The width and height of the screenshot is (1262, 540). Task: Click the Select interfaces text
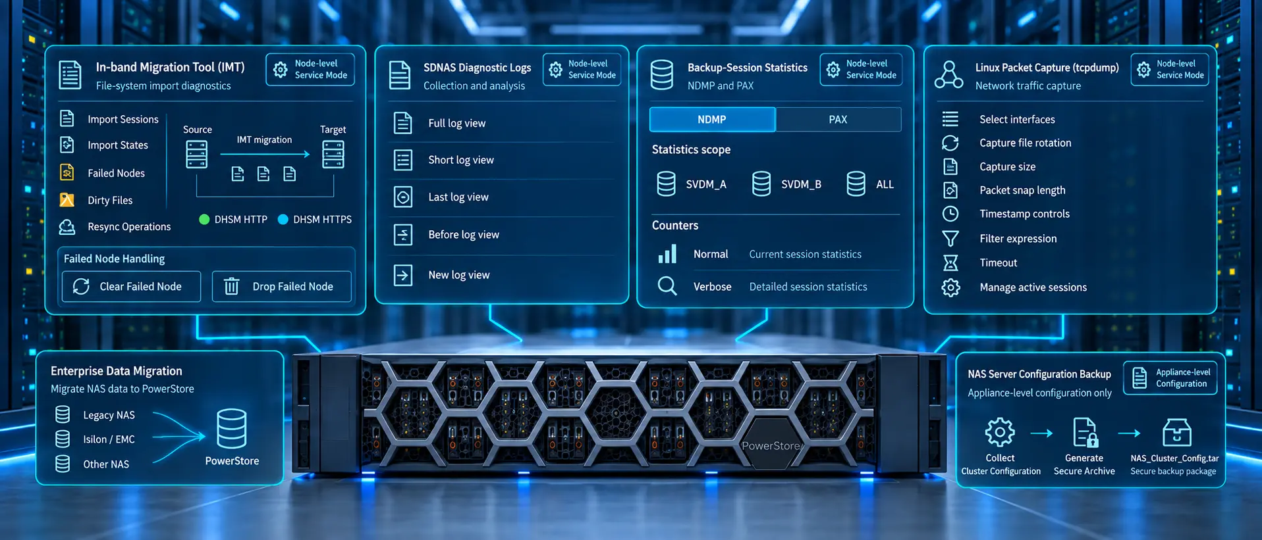tap(1017, 119)
